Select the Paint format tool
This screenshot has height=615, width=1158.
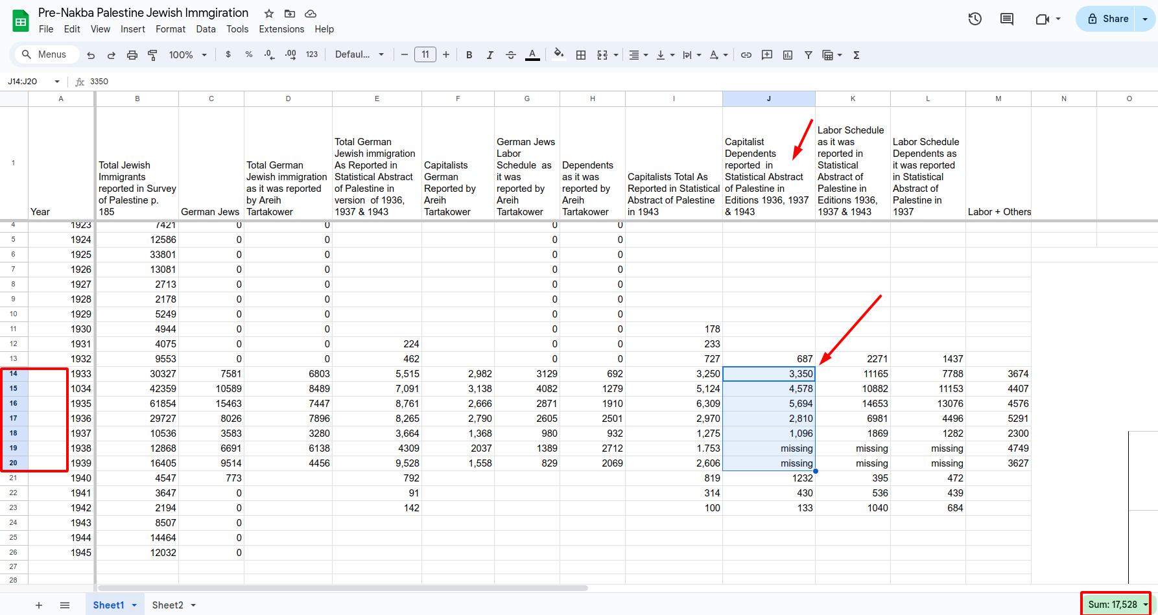(x=153, y=55)
